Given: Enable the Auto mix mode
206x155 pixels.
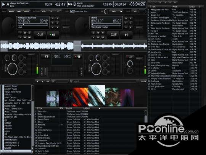Looking at the screenshot, I should tap(26, 11).
